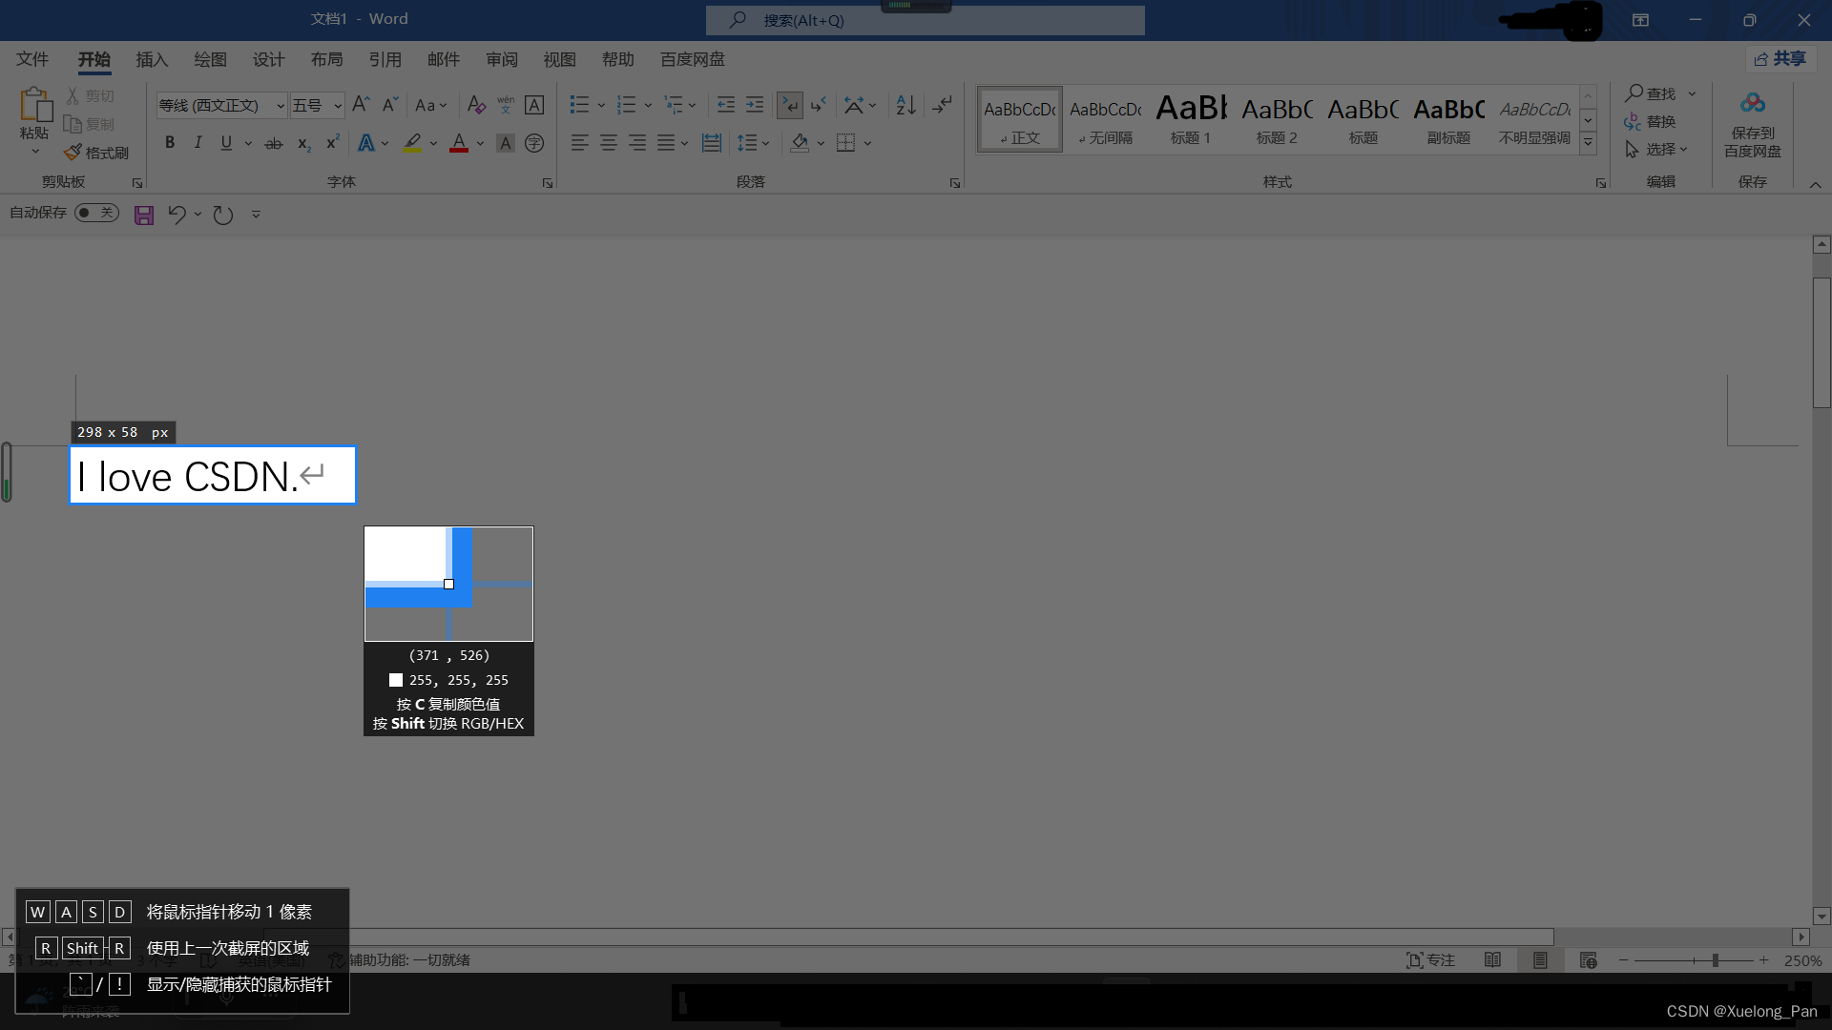Screen dimensions: 1832x1030
Task: Toggle underline formatting
Action: pos(226,143)
